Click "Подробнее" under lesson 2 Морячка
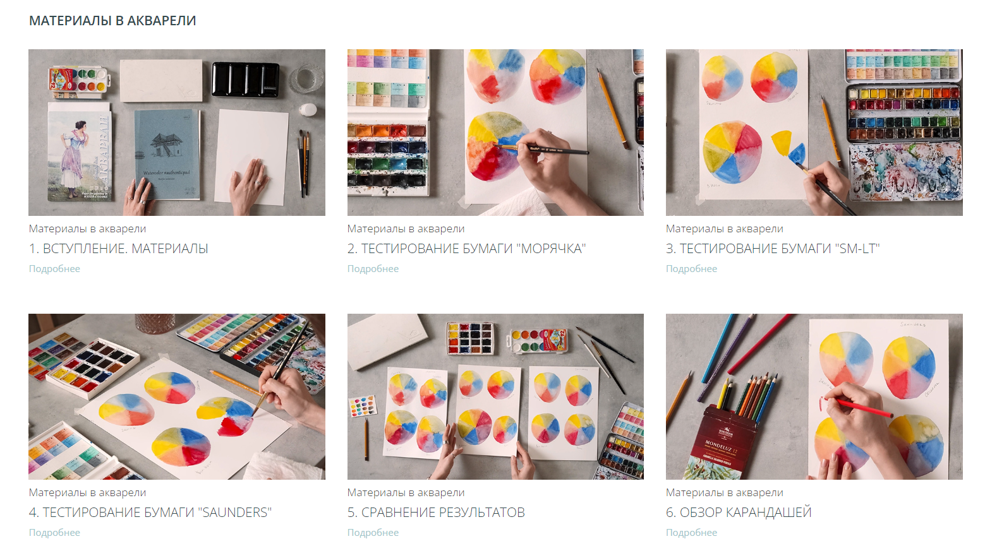This screenshot has width=997, height=558. pyautogui.click(x=373, y=269)
